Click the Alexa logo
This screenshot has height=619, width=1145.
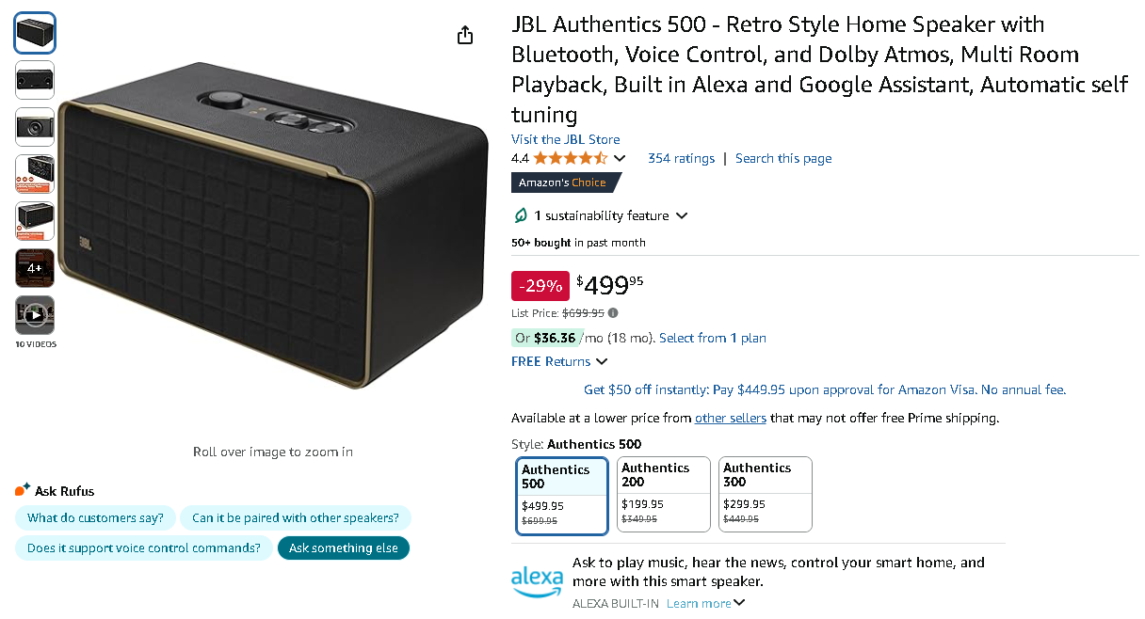tap(538, 580)
